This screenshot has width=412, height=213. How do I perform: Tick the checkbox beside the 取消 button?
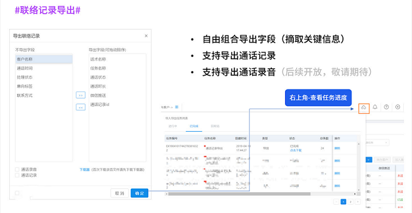17,193
